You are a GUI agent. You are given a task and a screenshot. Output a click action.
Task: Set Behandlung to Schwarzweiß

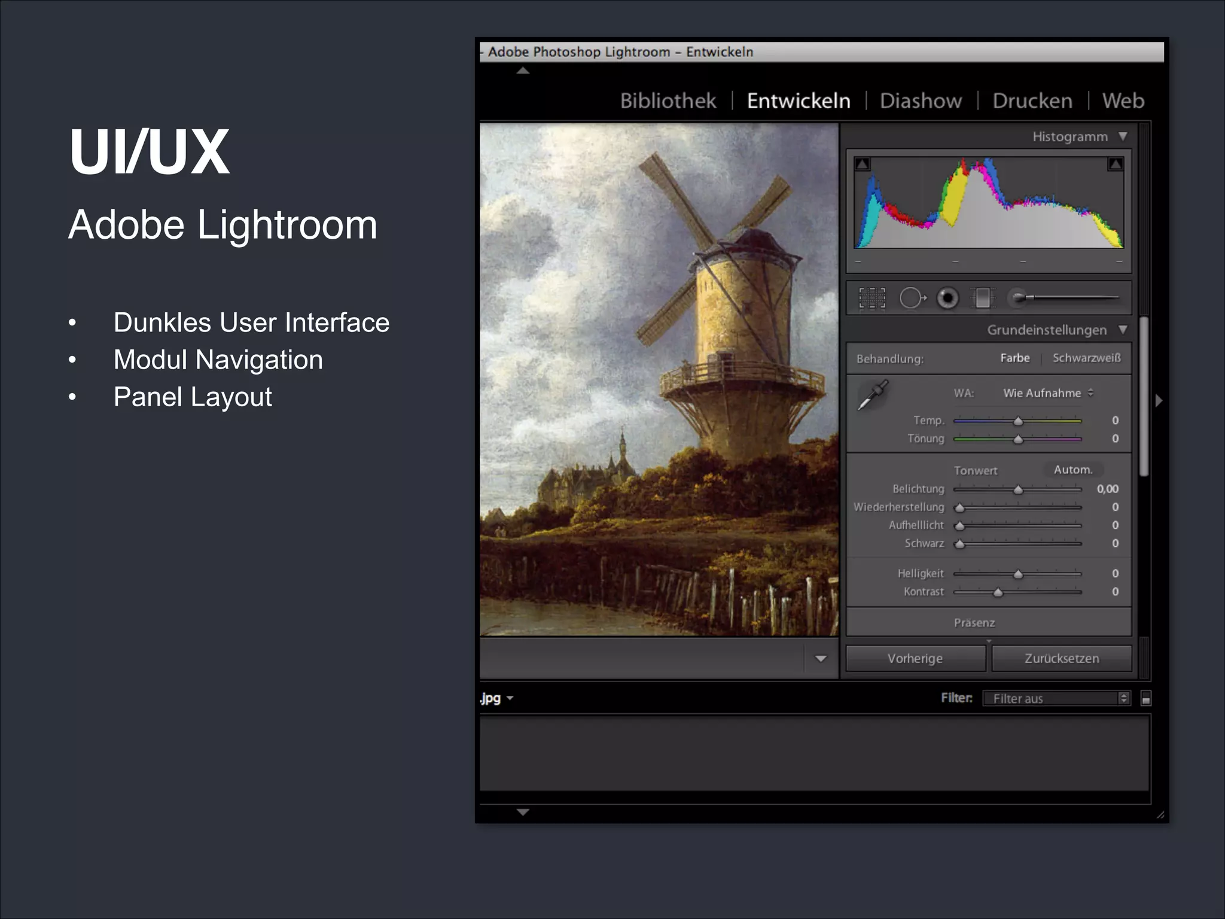1087,358
